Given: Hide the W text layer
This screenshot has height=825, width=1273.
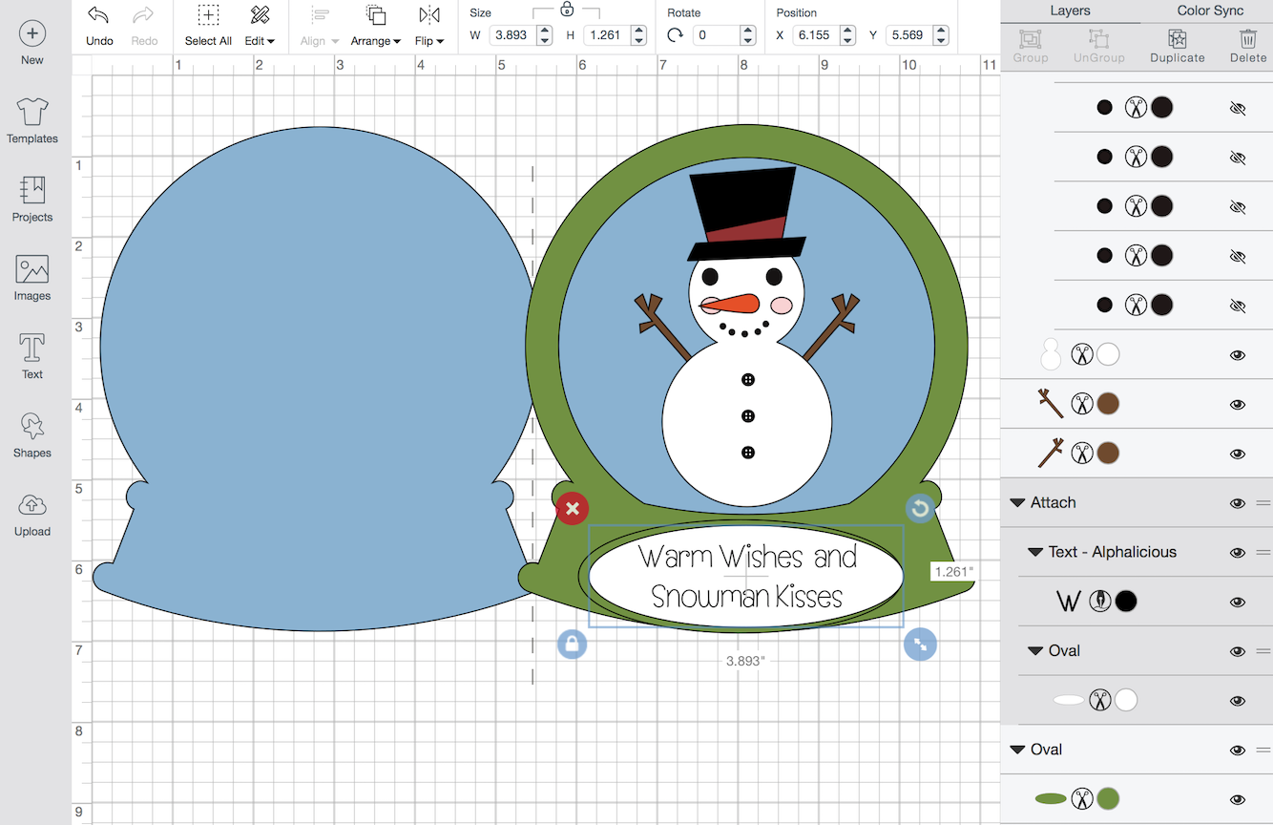Looking at the screenshot, I should [x=1238, y=603].
